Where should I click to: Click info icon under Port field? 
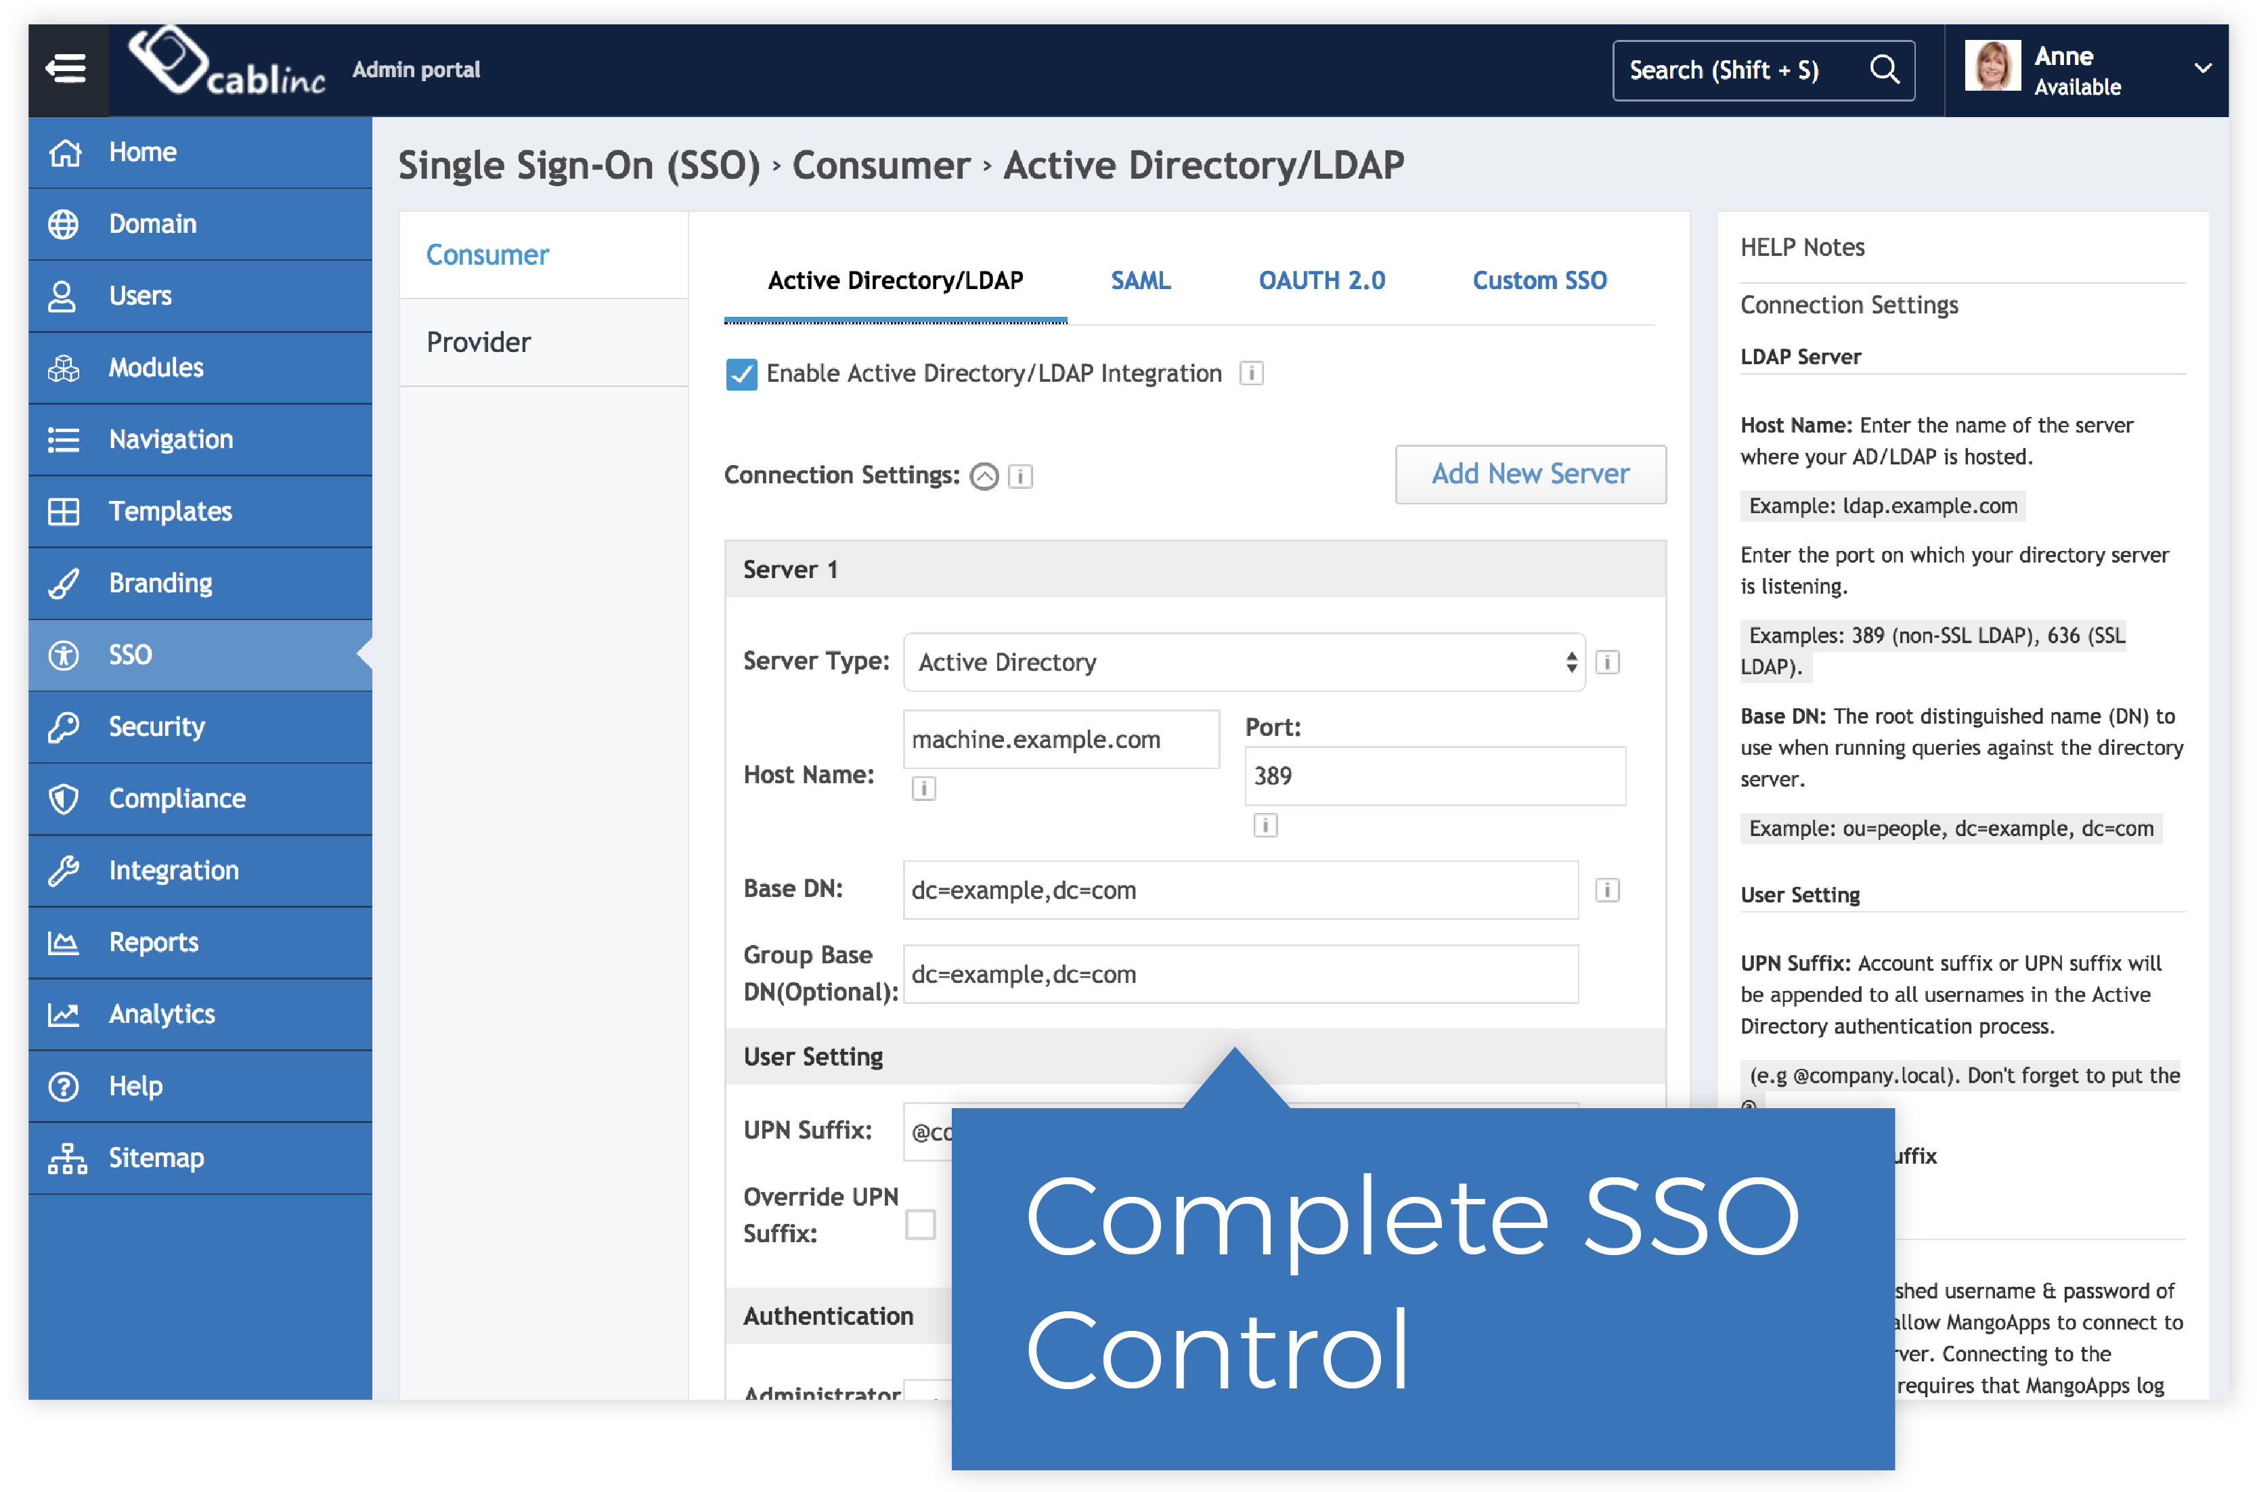[x=1265, y=825]
